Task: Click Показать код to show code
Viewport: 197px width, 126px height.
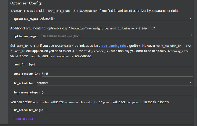Action: click(23, 119)
